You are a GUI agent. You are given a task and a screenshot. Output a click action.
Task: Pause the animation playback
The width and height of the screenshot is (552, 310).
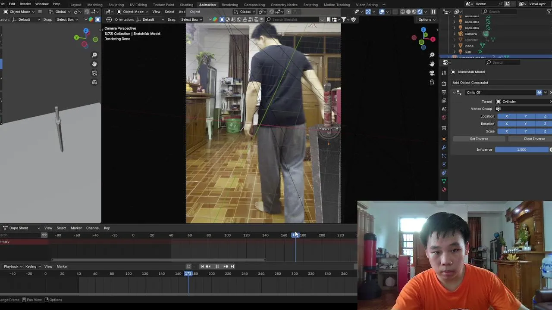point(217,267)
